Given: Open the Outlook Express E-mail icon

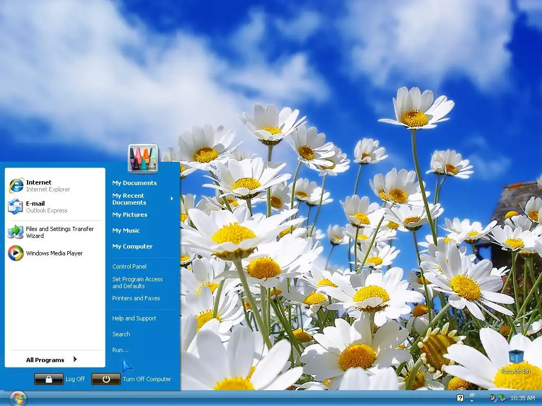Looking at the screenshot, I should 15,207.
